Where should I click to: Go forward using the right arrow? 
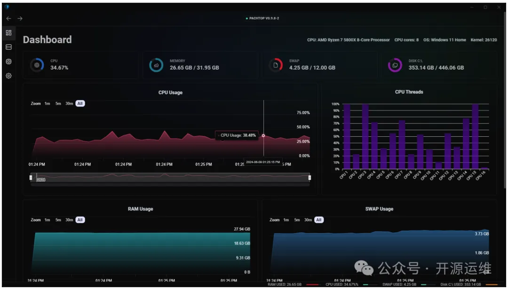[20, 18]
